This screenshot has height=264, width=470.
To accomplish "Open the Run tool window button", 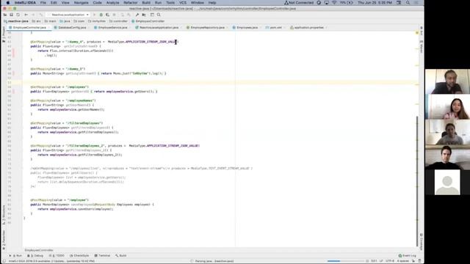I will (x=16, y=256).
